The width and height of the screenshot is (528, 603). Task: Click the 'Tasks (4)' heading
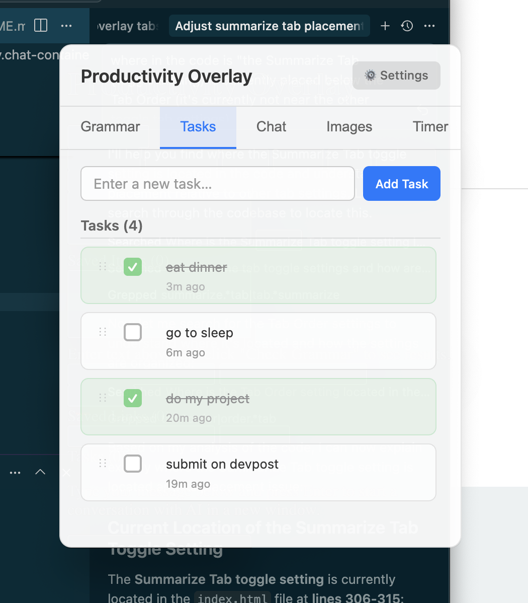pos(112,225)
